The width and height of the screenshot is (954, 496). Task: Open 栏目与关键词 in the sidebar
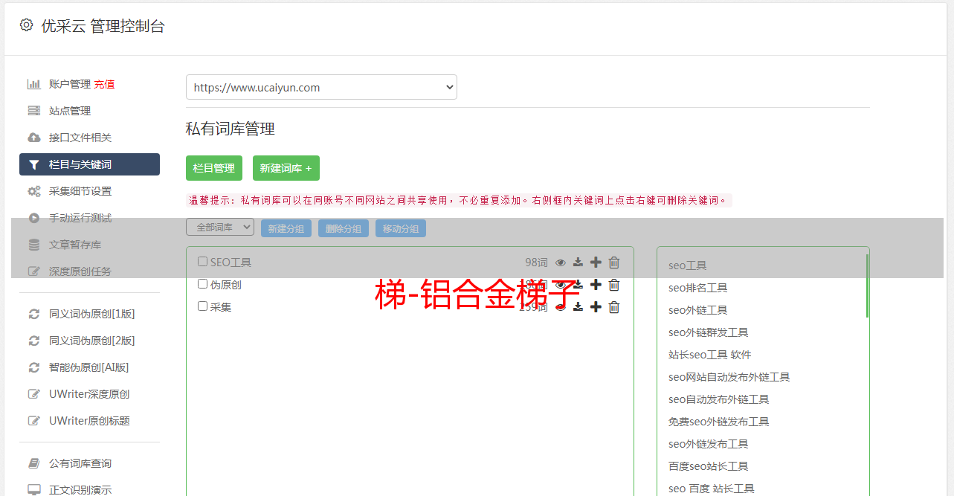(x=89, y=164)
